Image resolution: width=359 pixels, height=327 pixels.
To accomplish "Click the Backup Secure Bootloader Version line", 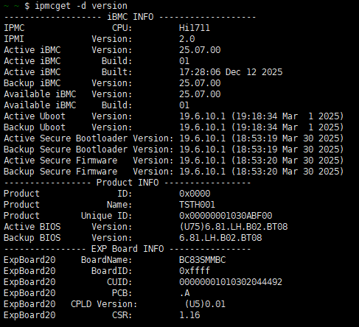I will [x=173, y=150].
